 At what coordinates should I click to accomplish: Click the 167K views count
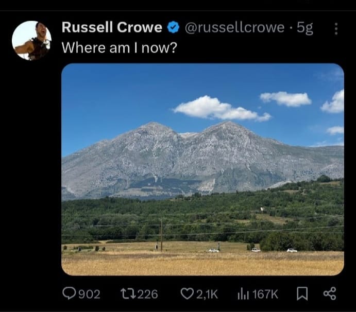pos(265,294)
